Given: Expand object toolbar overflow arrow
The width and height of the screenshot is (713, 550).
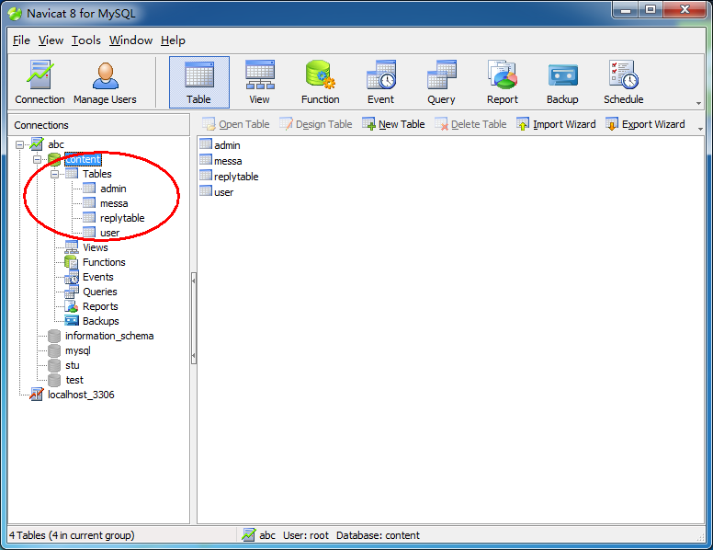Looking at the screenshot, I should (700, 130).
